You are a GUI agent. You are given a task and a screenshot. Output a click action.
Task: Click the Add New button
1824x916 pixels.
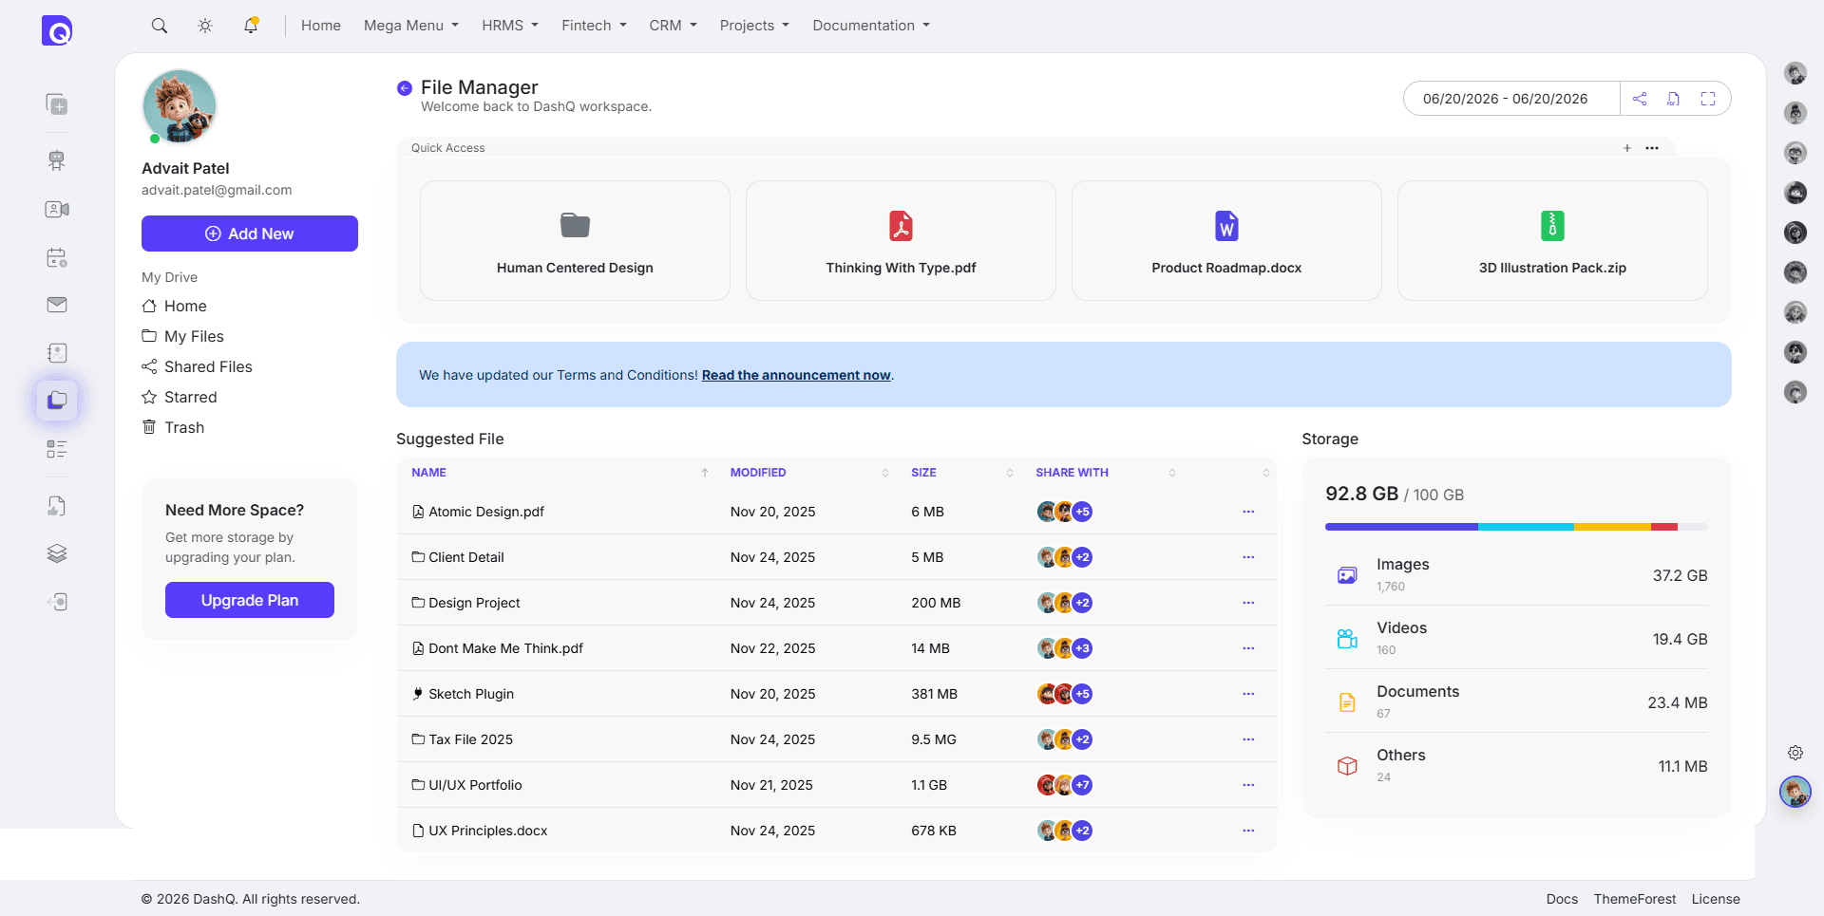[250, 234]
